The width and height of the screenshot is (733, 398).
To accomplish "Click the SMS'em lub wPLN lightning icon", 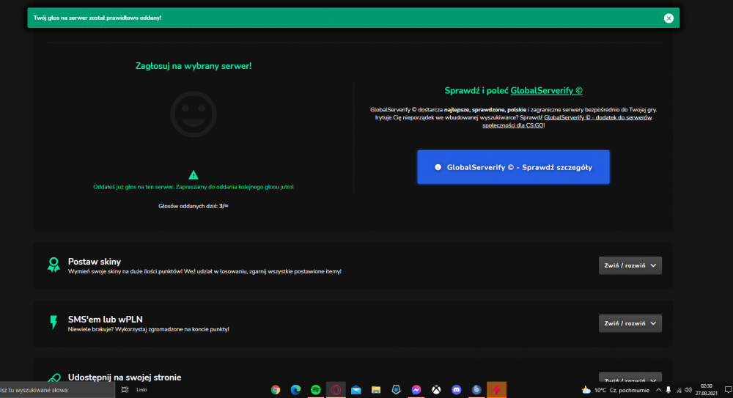I will tap(54, 323).
